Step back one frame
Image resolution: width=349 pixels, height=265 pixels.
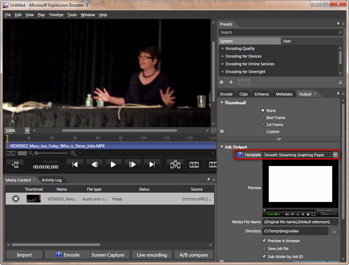(x=94, y=165)
